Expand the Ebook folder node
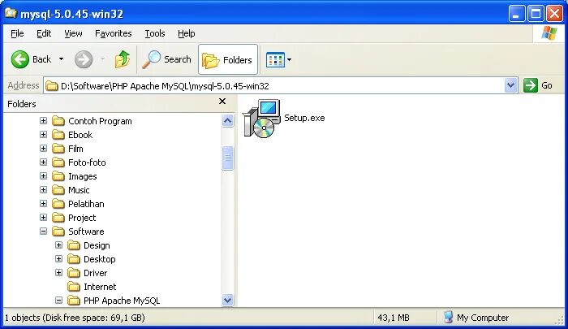Screen dimensions: 568x329 (44, 134)
